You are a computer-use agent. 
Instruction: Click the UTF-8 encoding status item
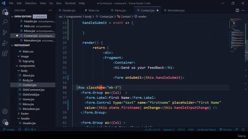pyautogui.click(x=181, y=130)
